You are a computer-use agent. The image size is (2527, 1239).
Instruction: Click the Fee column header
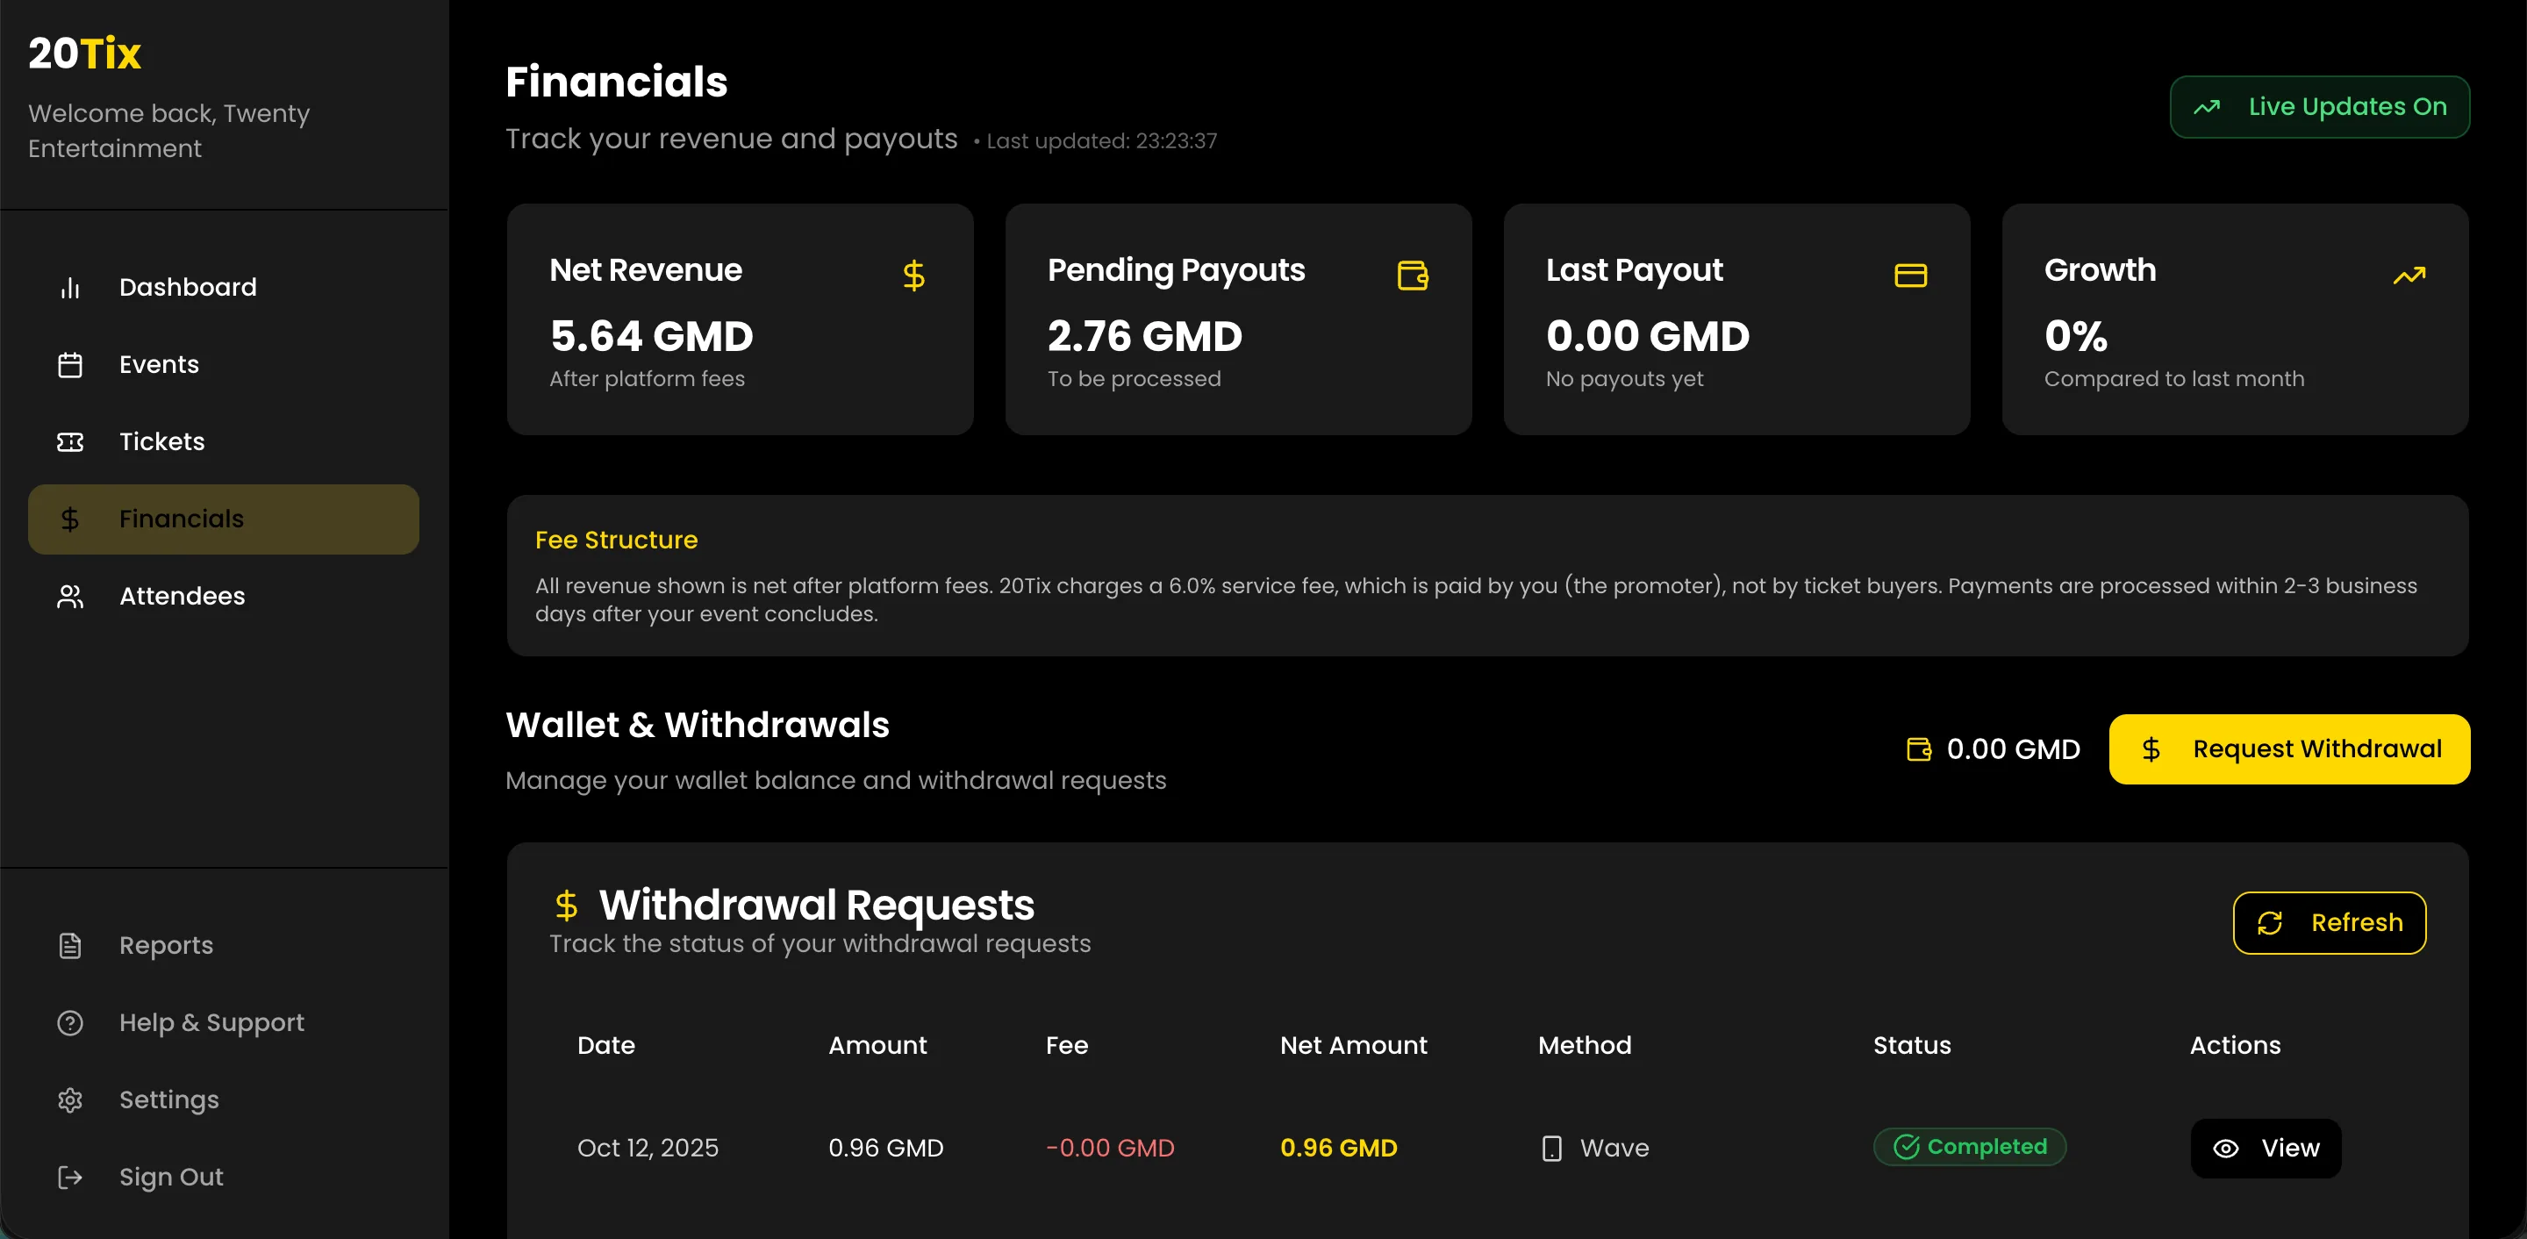(1066, 1046)
